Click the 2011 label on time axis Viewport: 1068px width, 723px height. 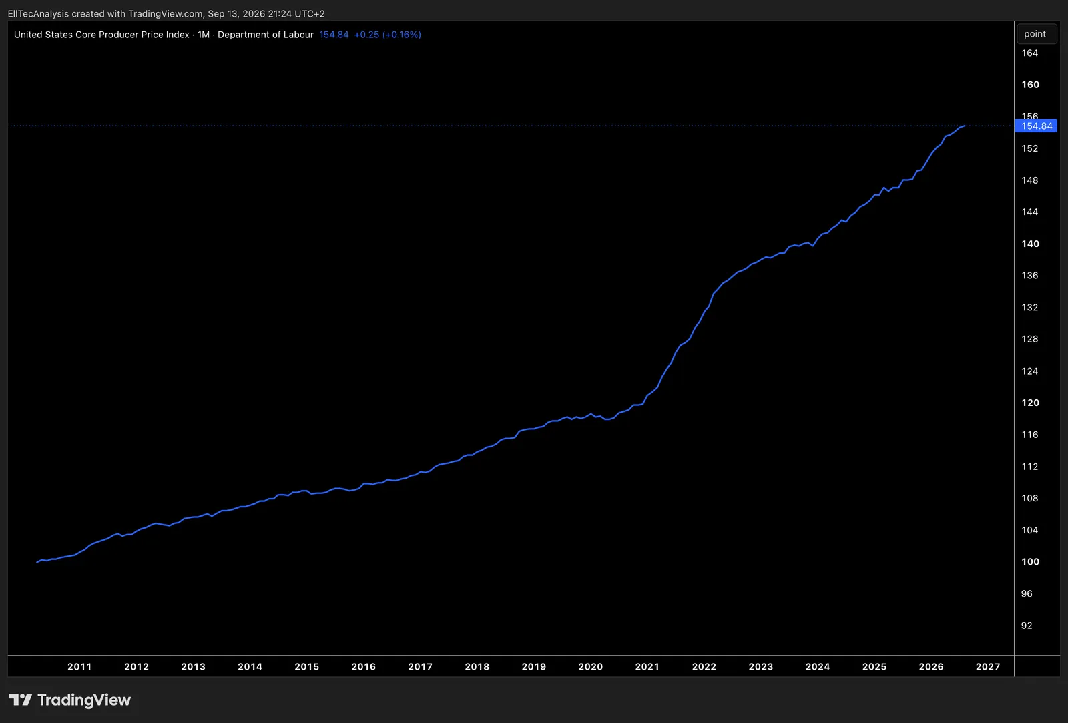79,666
